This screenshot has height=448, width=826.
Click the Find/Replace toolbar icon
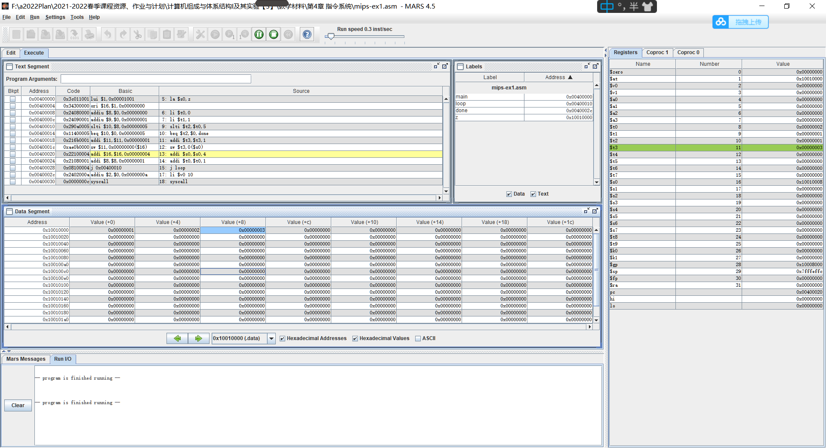[182, 34]
